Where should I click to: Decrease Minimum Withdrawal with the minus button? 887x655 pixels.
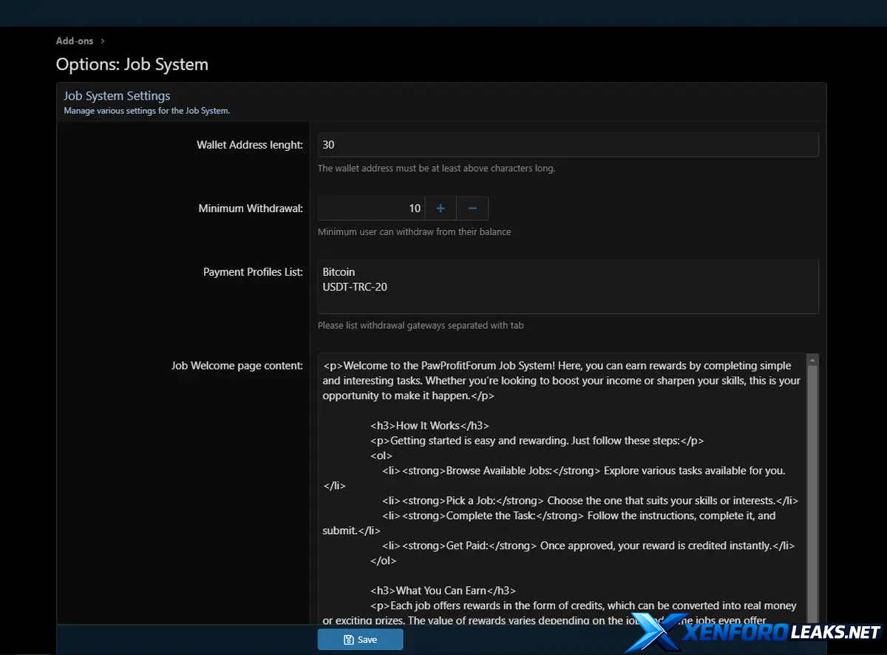472,208
